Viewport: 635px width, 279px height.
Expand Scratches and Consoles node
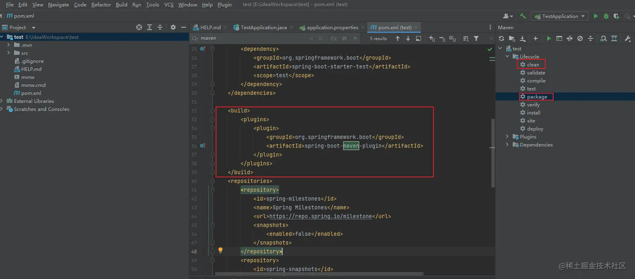[2, 109]
